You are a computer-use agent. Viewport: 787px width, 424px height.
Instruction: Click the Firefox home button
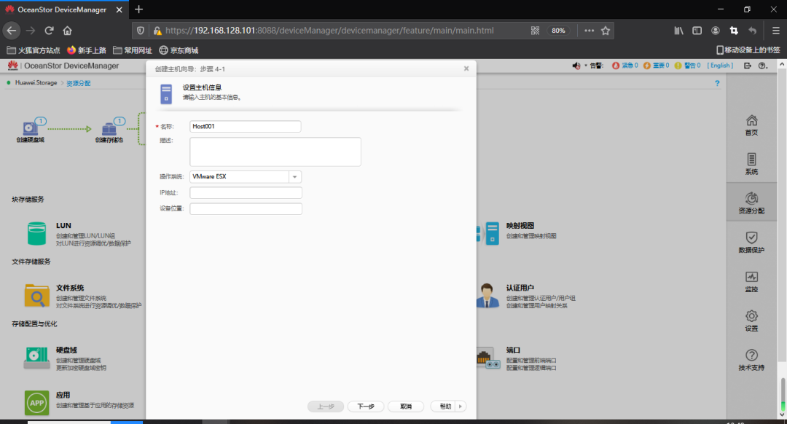coord(67,31)
